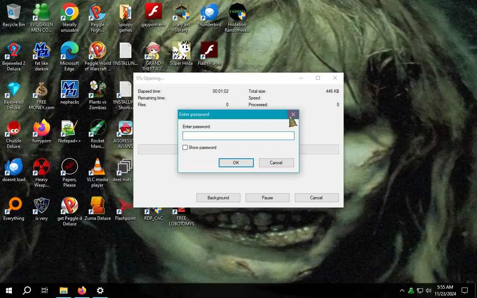Viewport: 477px width, 298px height.
Task: Click the volume icon in system tray
Action: point(428,291)
